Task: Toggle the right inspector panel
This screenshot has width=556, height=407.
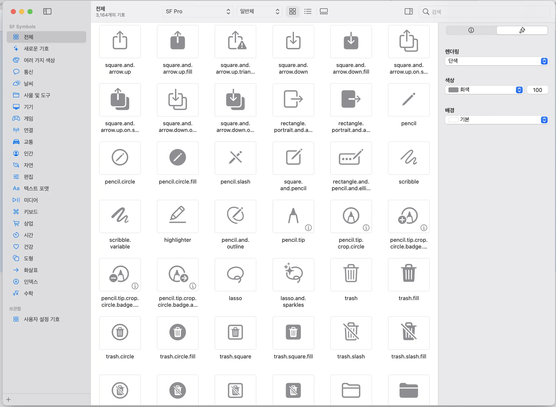Action: (x=408, y=11)
